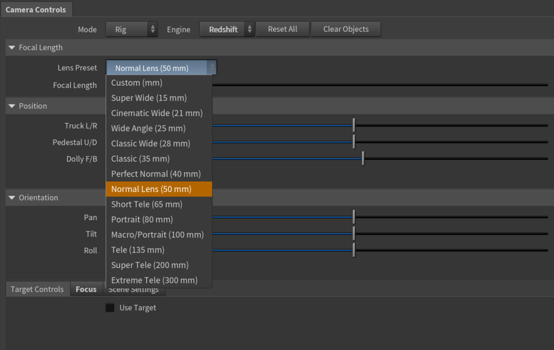Collapse the Position section
The width and height of the screenshot is (554, 350).
12,106
